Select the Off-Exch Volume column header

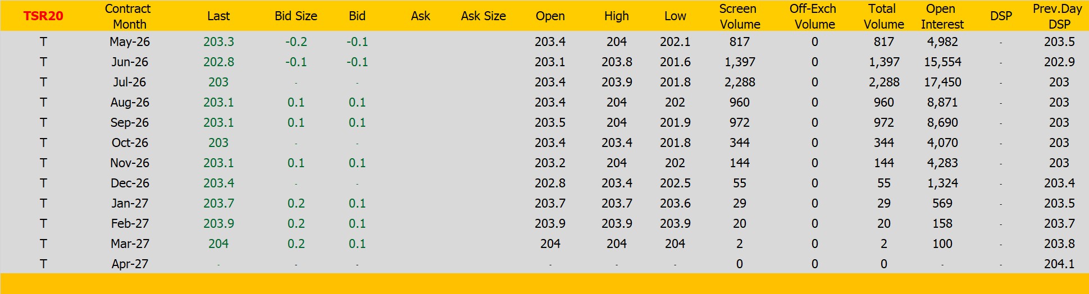pyautogui.click(x=814, y=16)
